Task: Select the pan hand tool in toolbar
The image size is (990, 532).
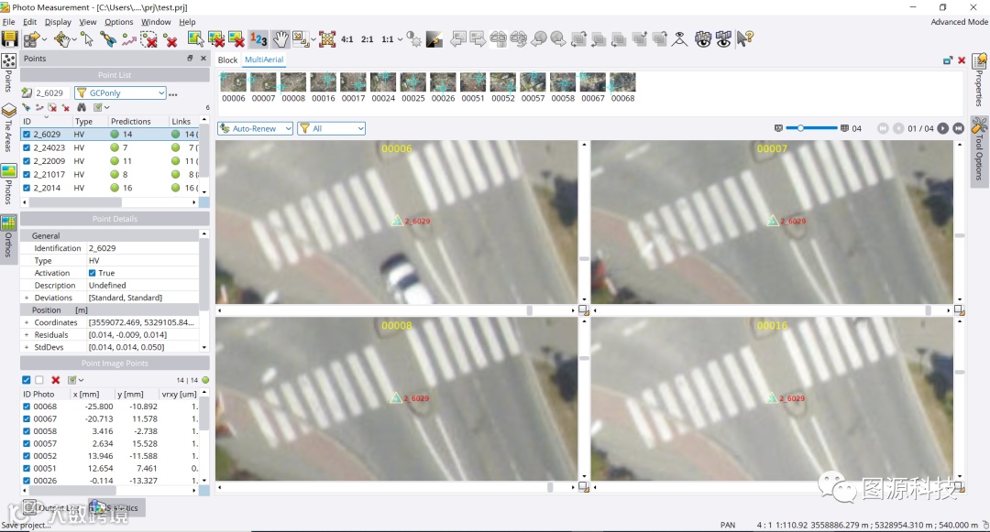Action: point(280,39)
